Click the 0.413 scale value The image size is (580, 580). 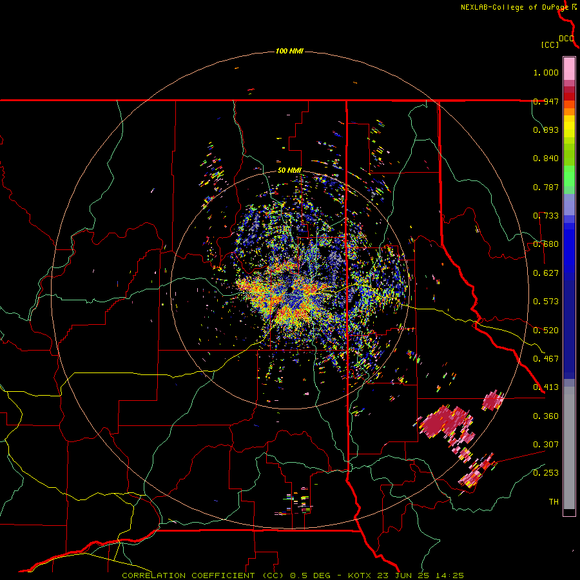(546, 387)
